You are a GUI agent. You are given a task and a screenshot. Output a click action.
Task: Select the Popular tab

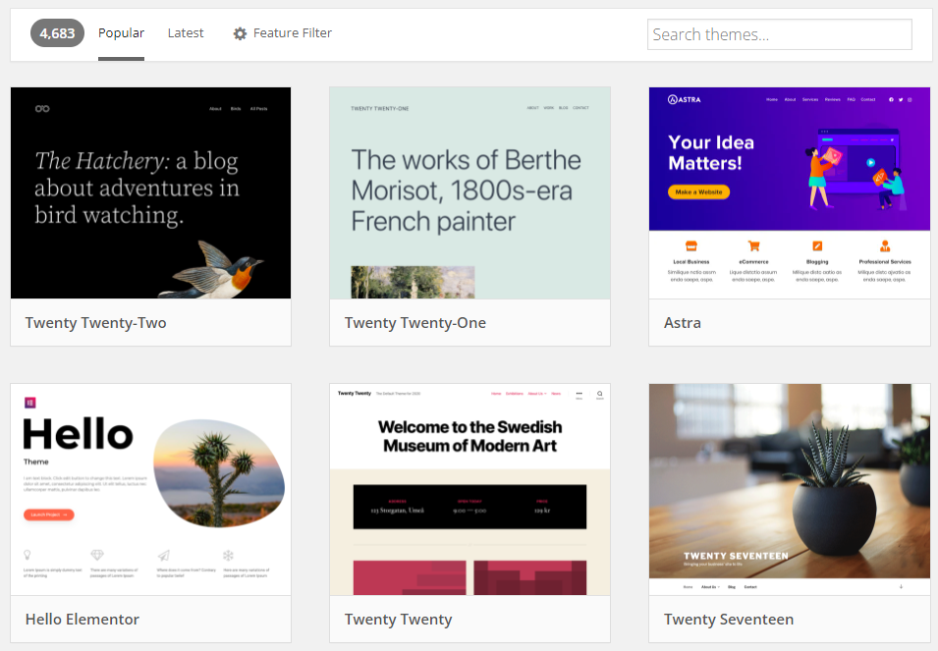point(121,32)
